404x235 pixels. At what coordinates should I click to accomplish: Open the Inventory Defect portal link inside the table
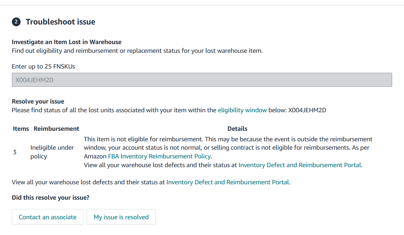300,165
